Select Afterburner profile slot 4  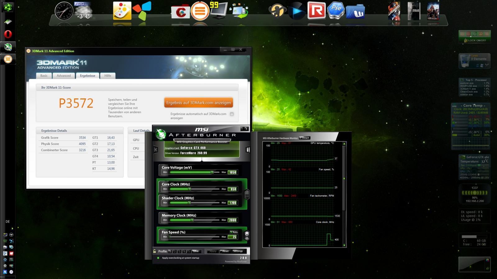(x=184, y=251)
